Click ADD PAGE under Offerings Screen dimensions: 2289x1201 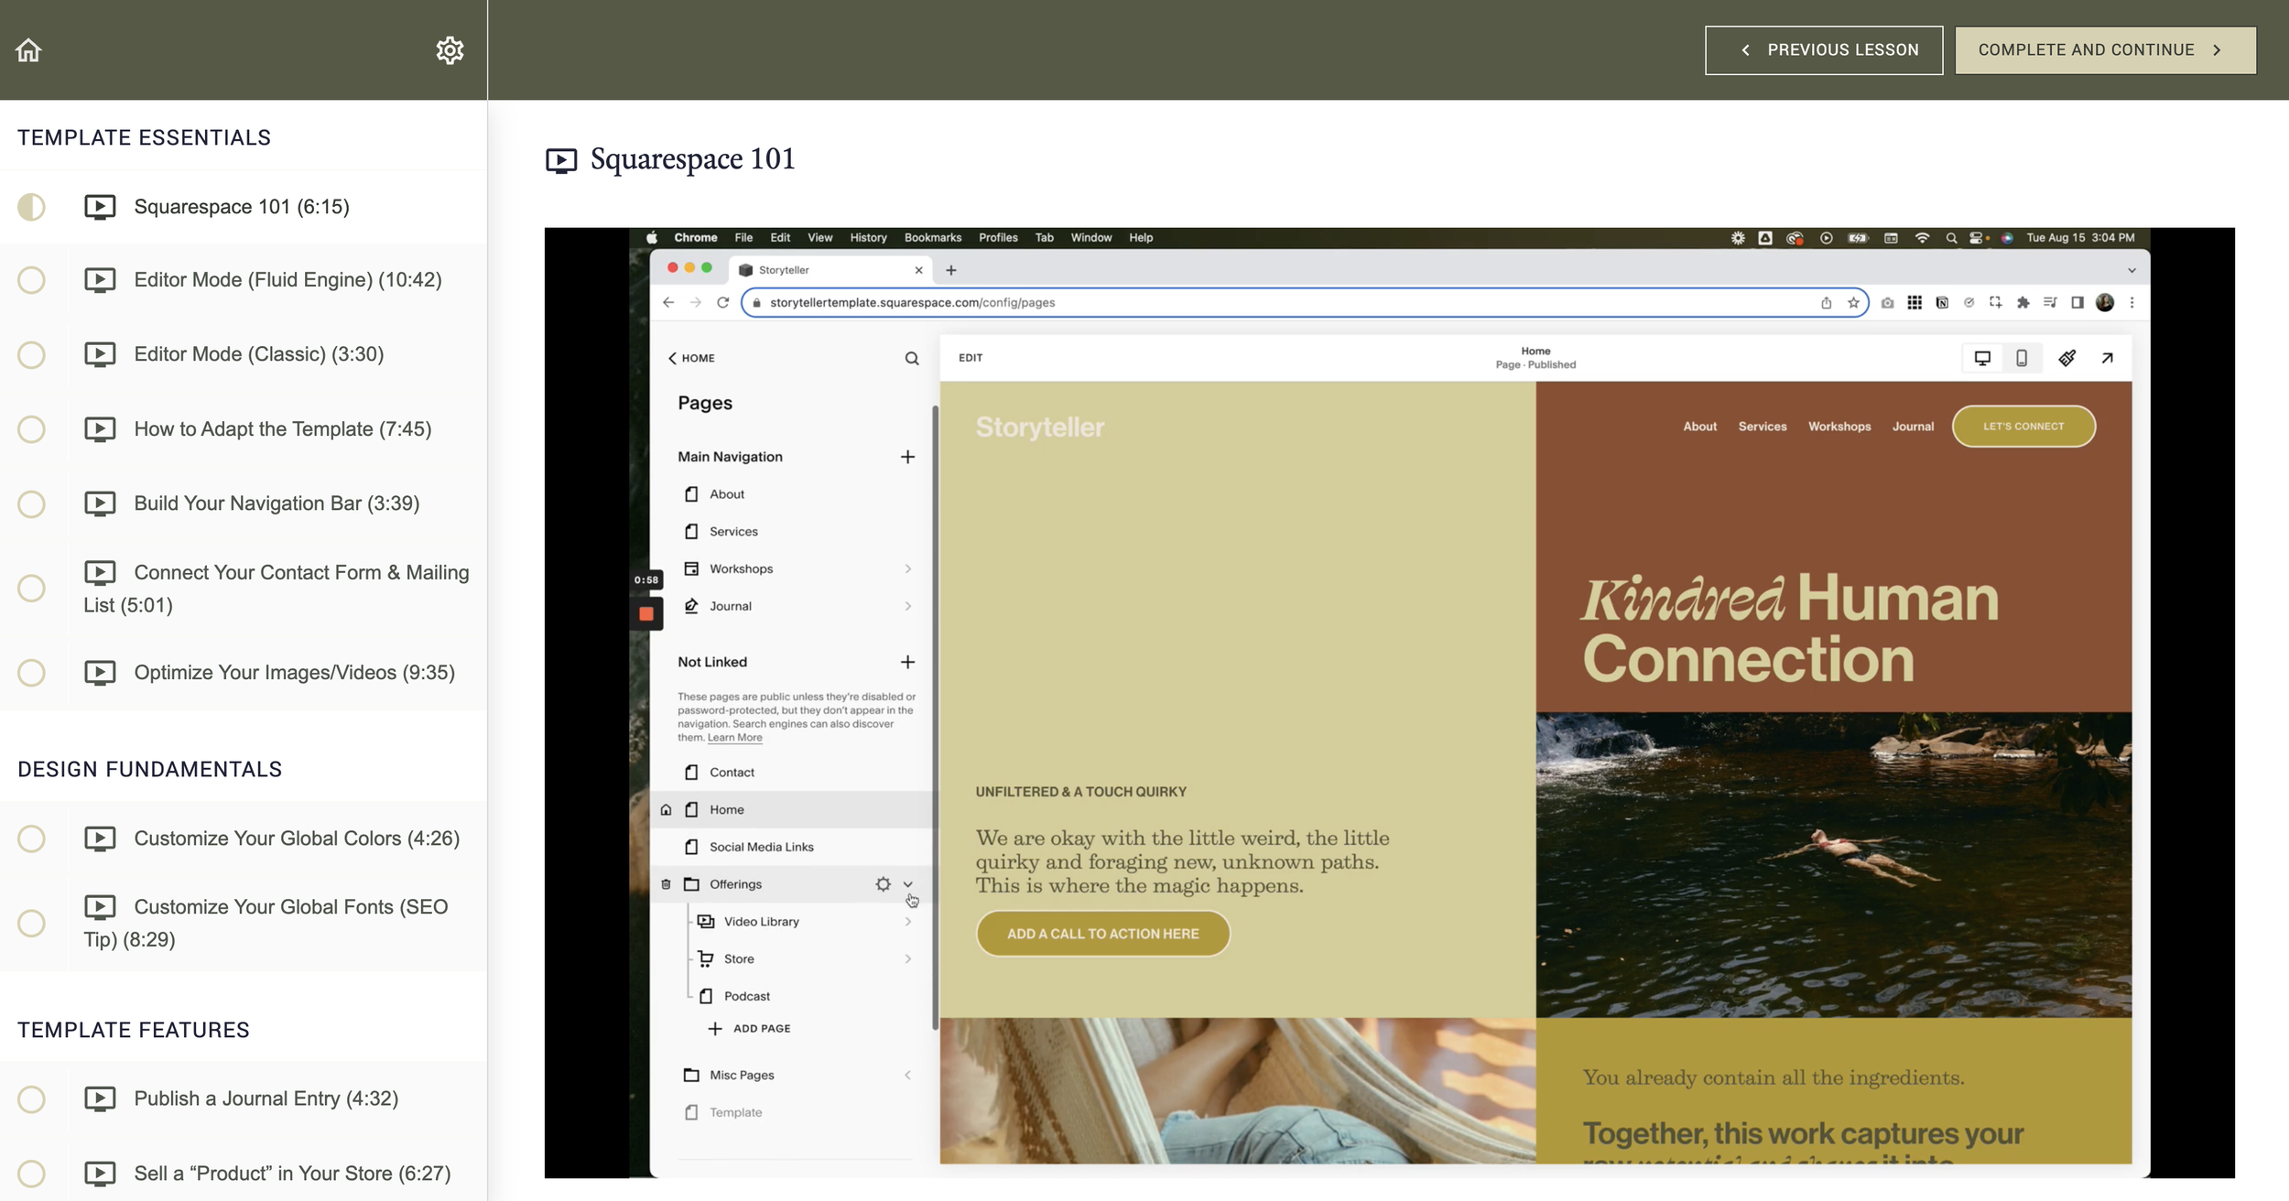[749, 1029]
